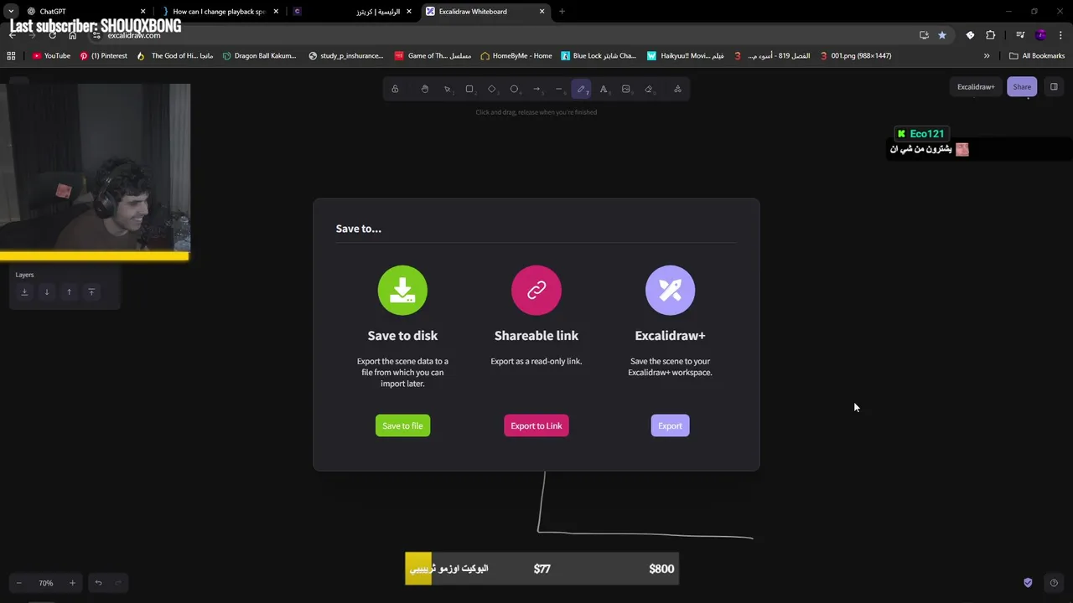Screen dimensions: 1073x603
Task: Open the Chrome profile avatar
Action: pos(1040,35)
